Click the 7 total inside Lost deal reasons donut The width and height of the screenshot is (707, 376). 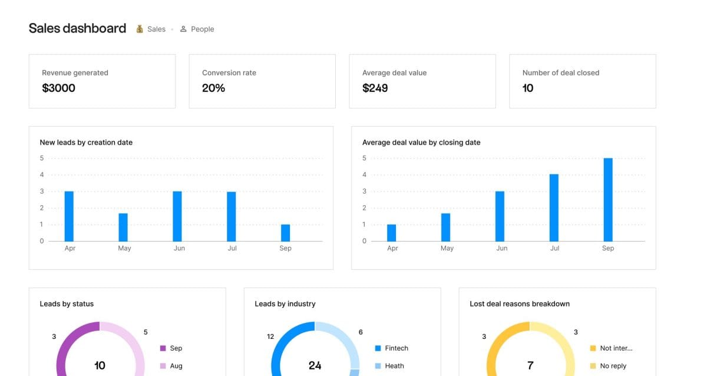[x=530, y=366]
